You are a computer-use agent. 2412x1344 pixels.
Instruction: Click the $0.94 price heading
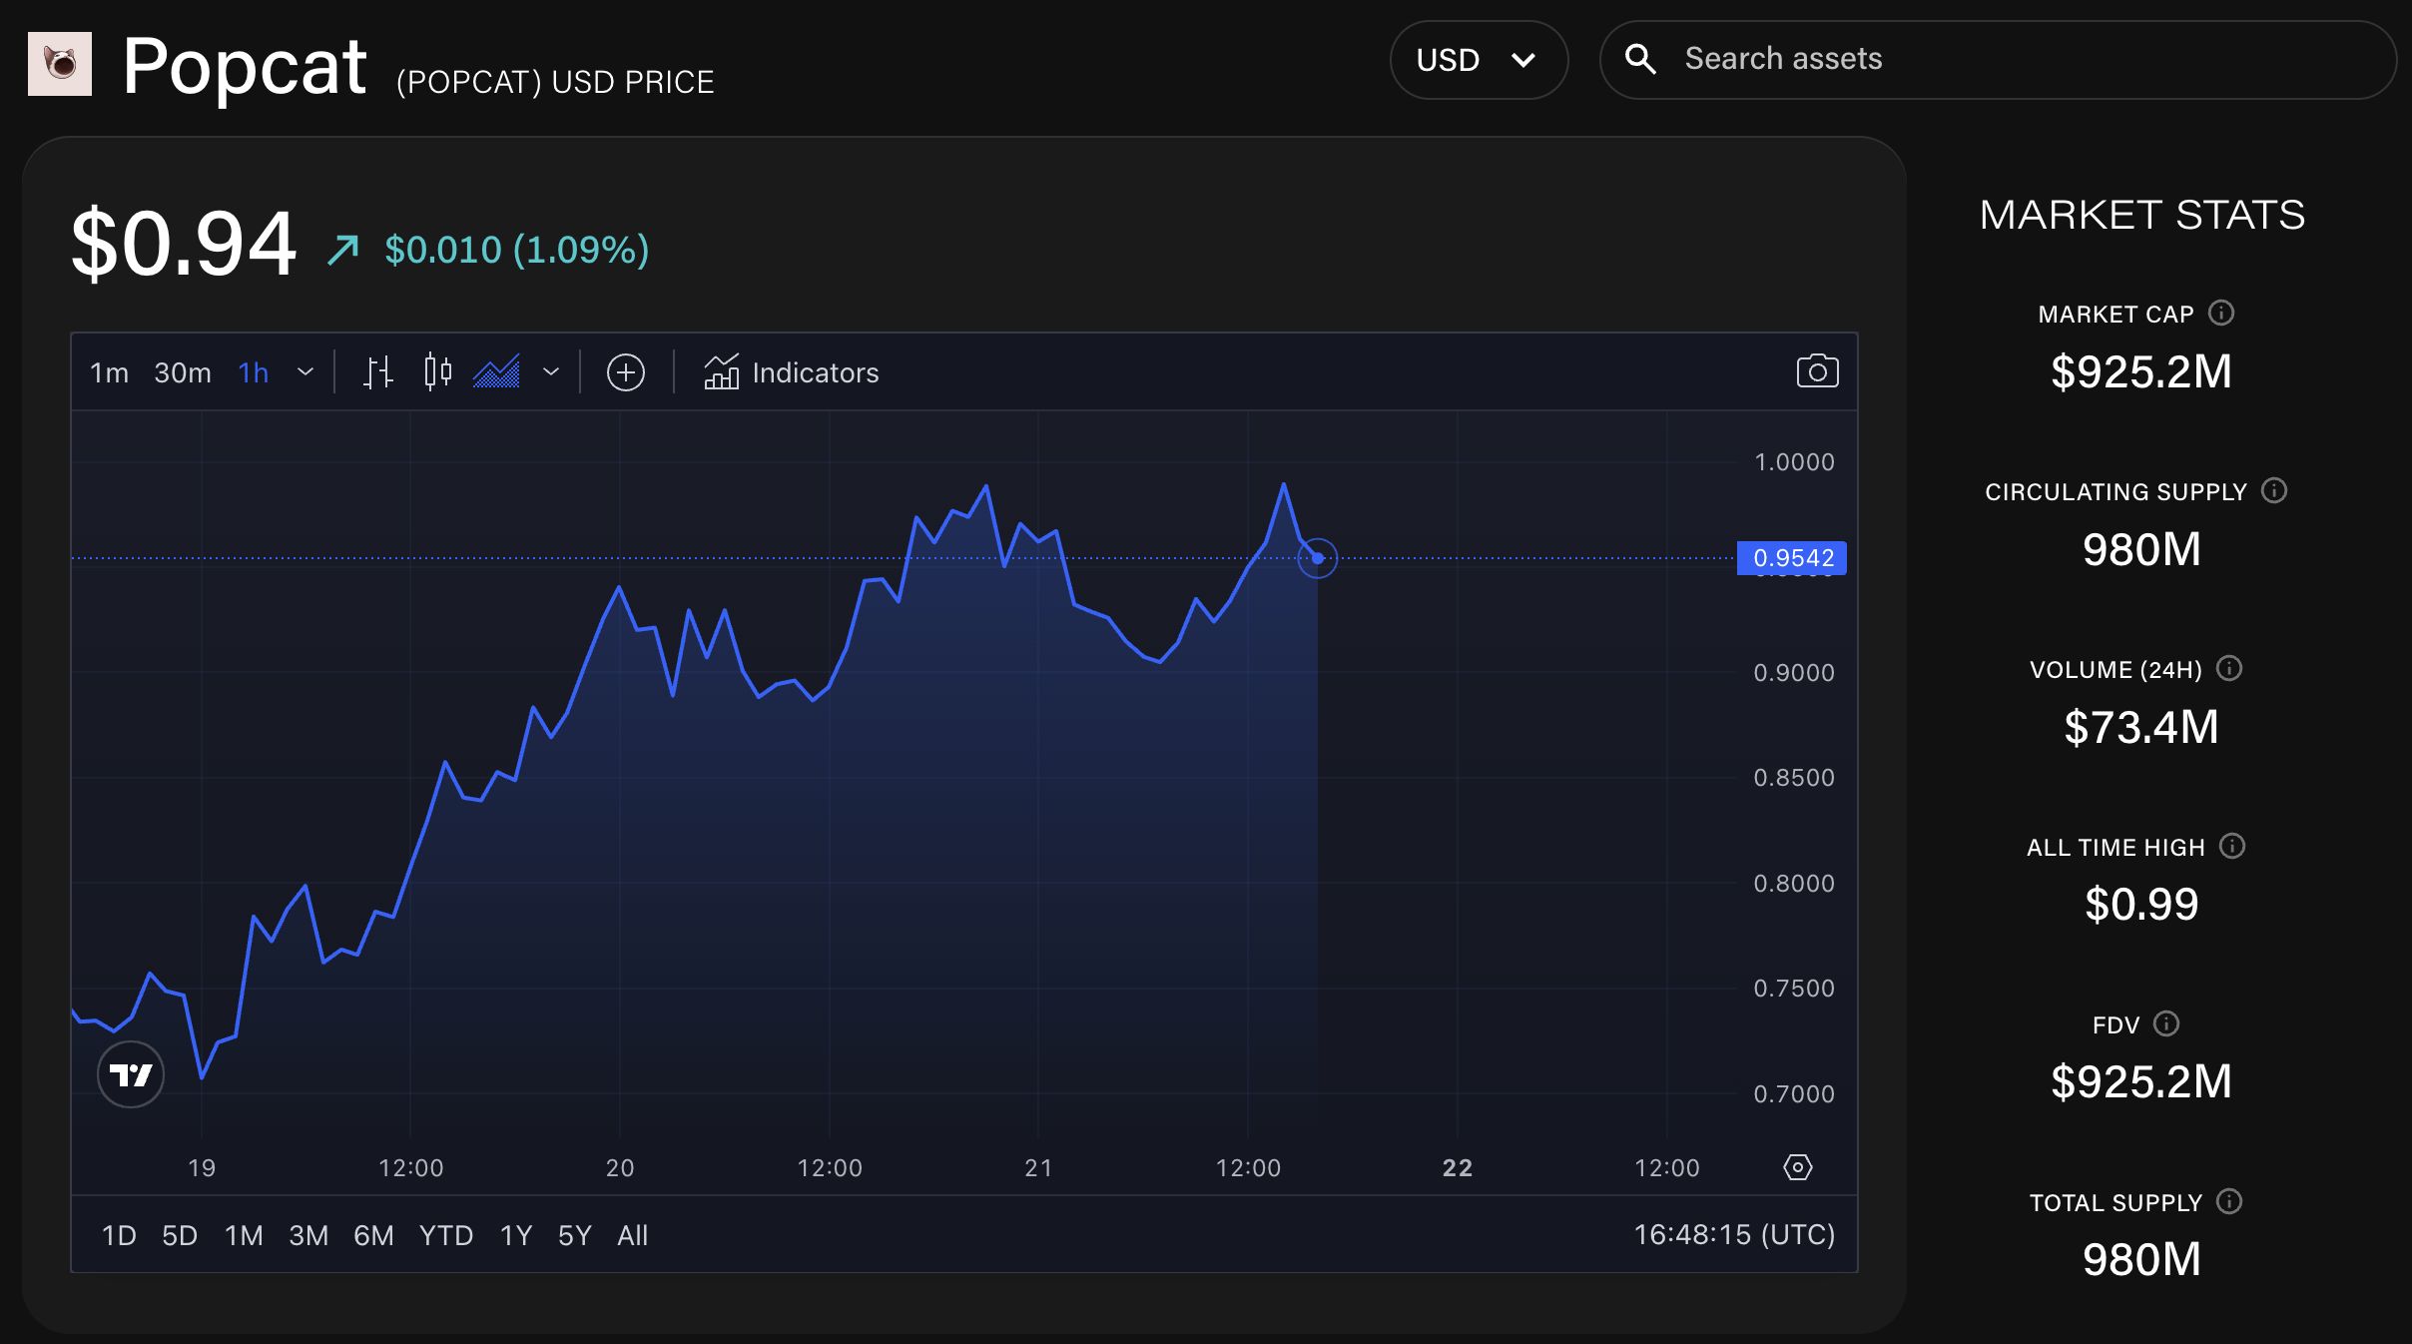point(184,244)
